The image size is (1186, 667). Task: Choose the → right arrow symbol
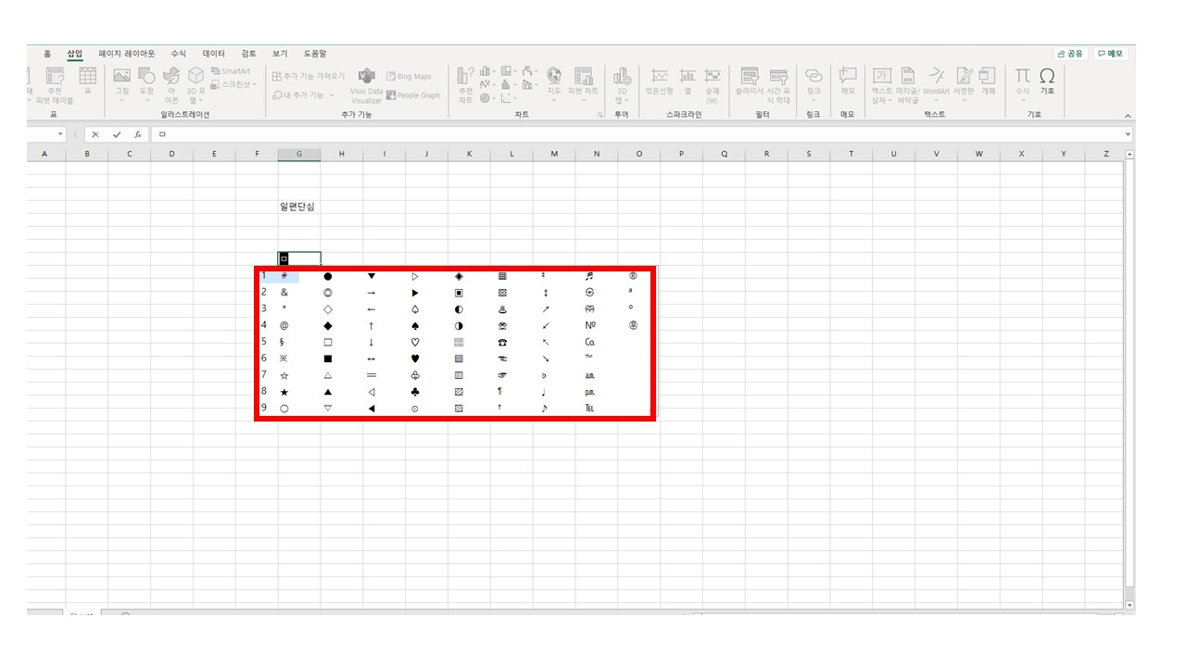(372, 293)
